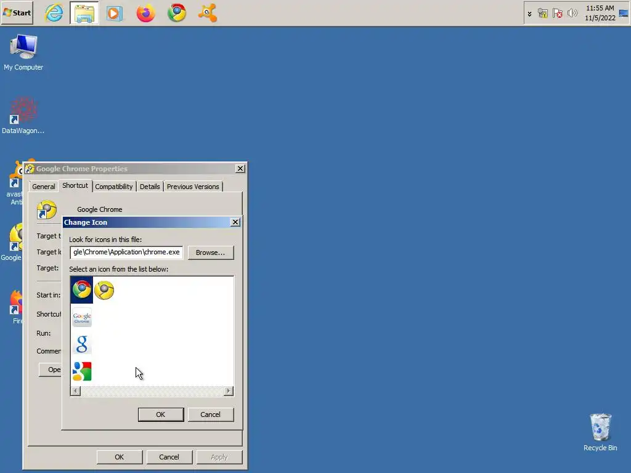631x473 pixels.
Task: Select the colored Chrome icon in list
Action: [82, 289]
